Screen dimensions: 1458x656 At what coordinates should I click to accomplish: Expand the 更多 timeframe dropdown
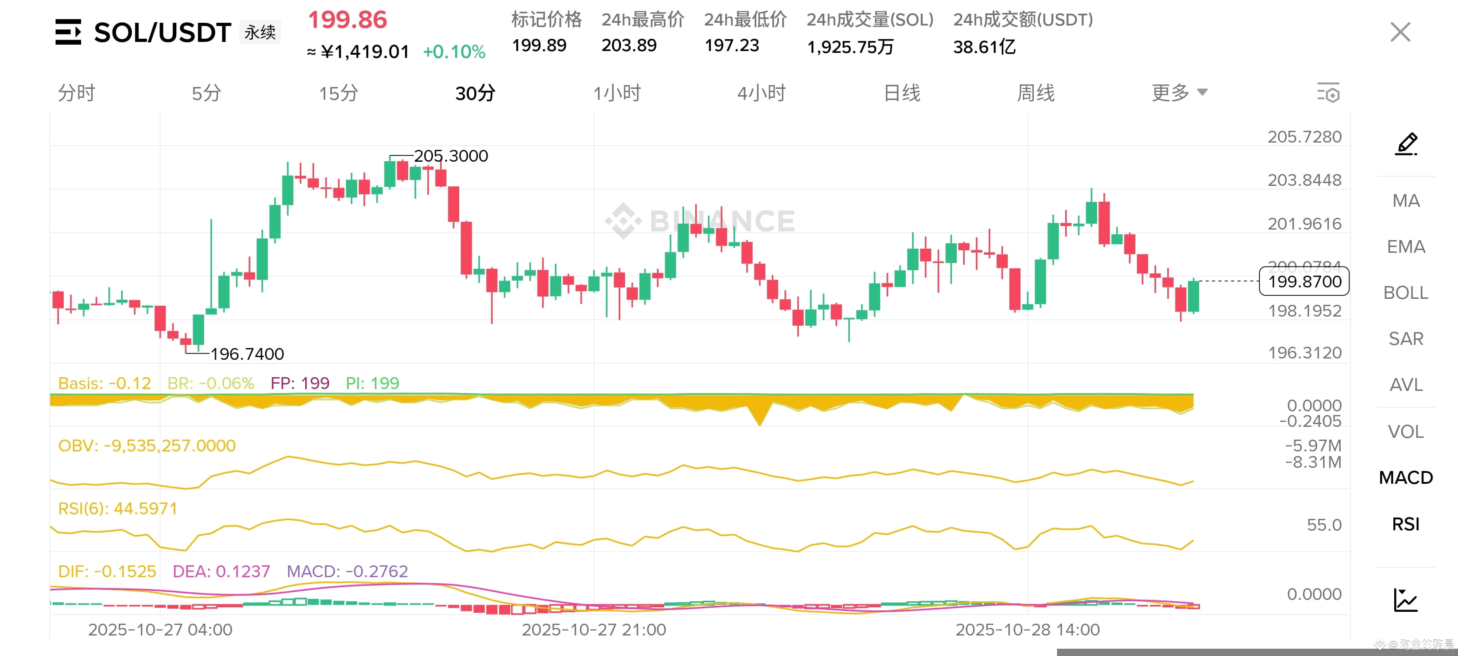(1180, 93)
